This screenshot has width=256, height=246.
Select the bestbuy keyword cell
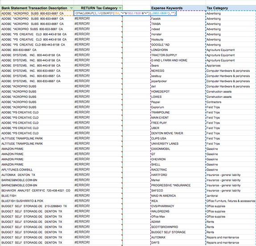point(178,76)
